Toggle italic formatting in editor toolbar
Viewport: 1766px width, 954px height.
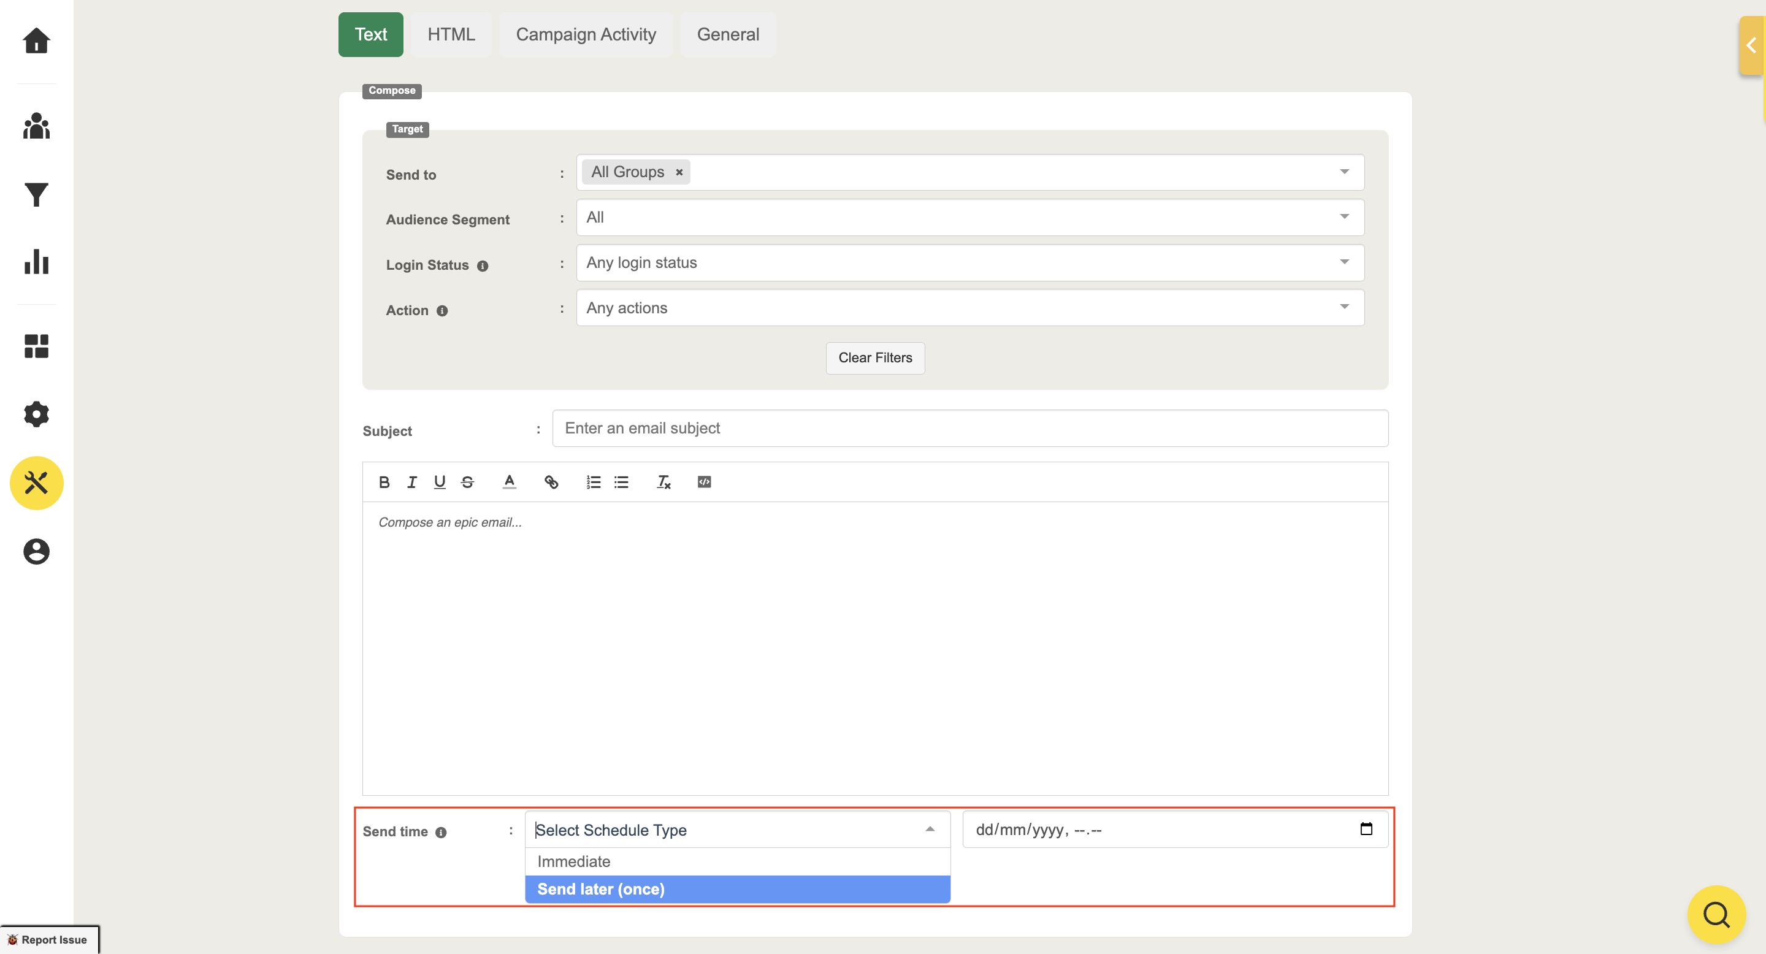411,483
